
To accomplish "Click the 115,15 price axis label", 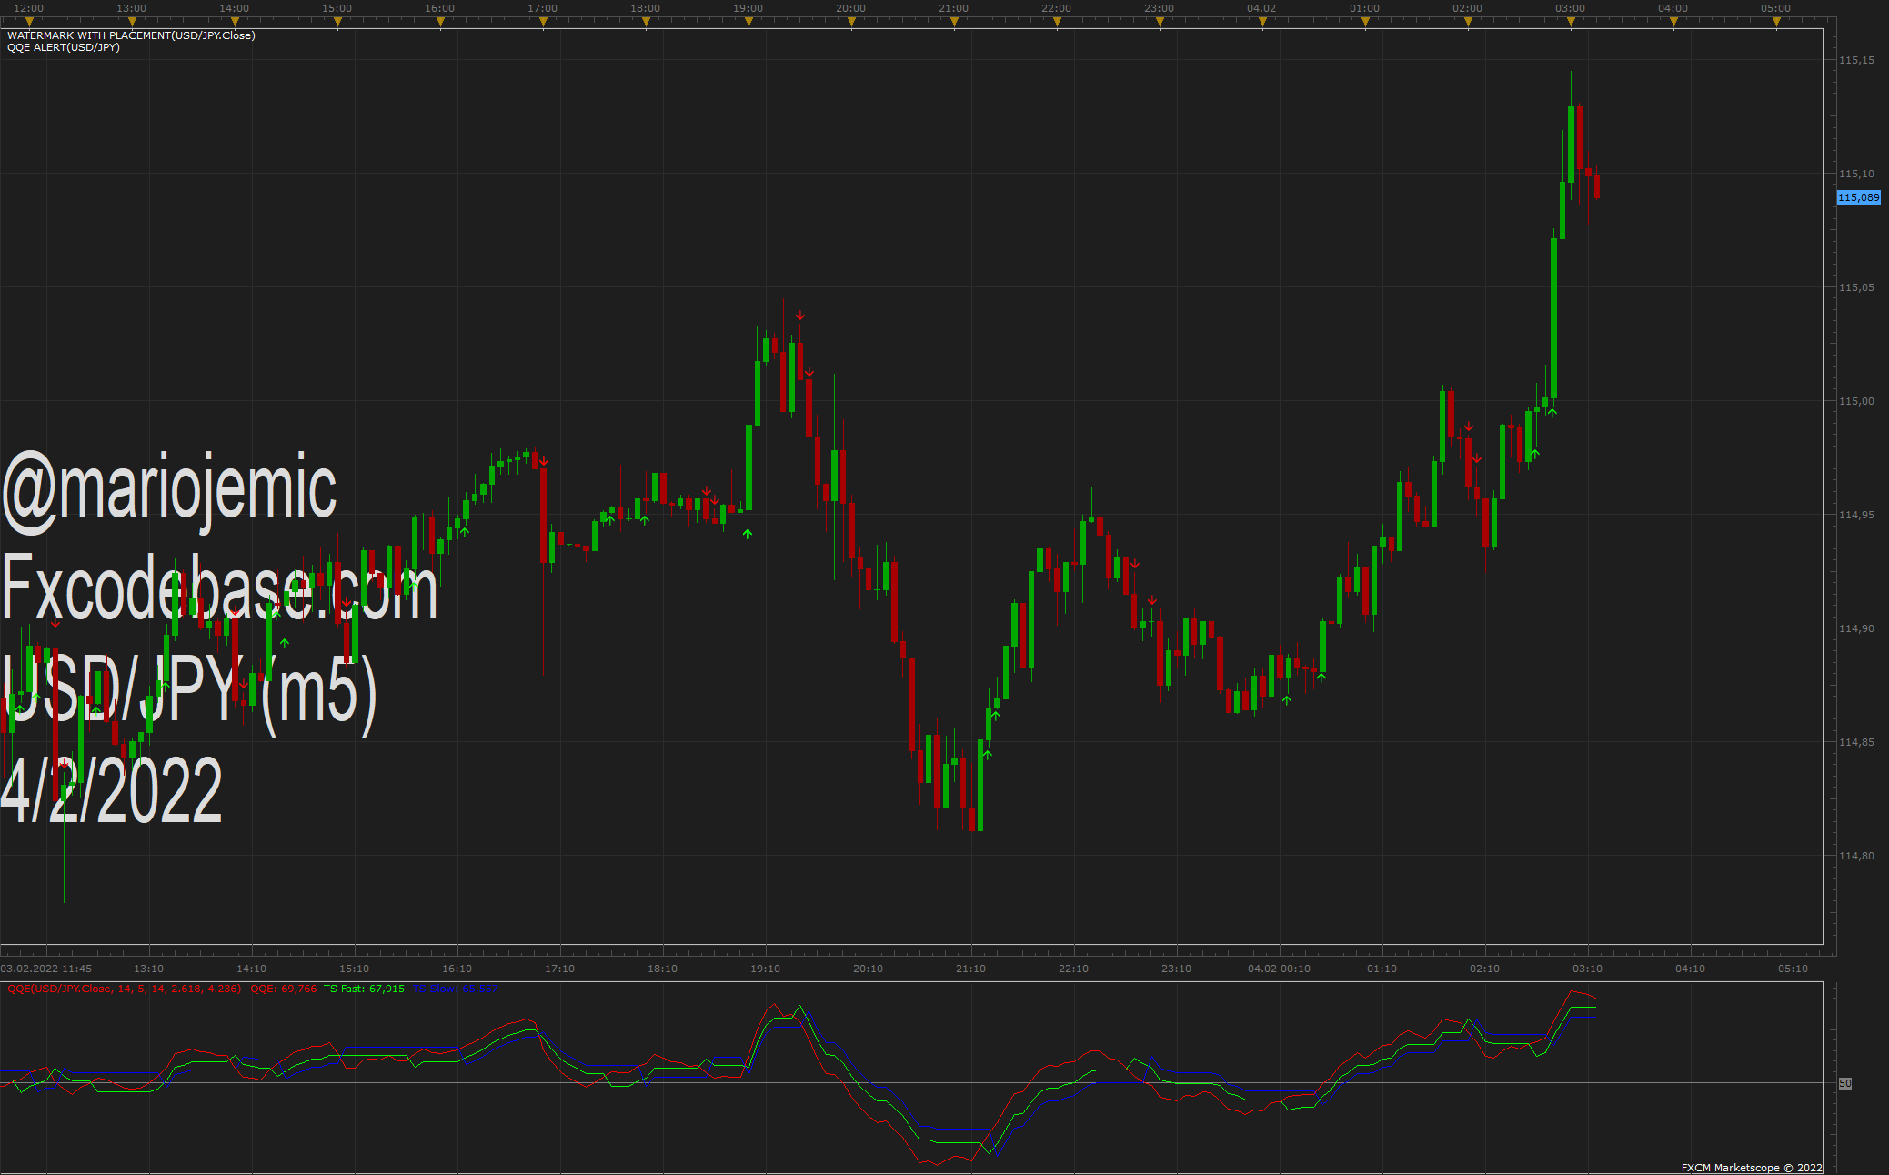I will [x=1856, y=60].
